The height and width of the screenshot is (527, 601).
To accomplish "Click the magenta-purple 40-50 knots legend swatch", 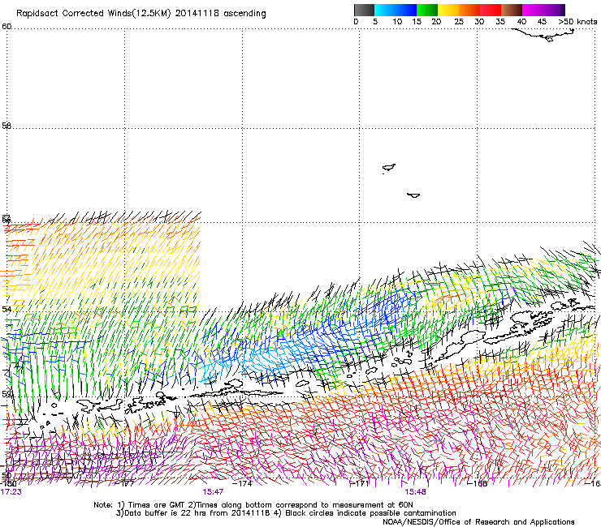I will [543, 10].
